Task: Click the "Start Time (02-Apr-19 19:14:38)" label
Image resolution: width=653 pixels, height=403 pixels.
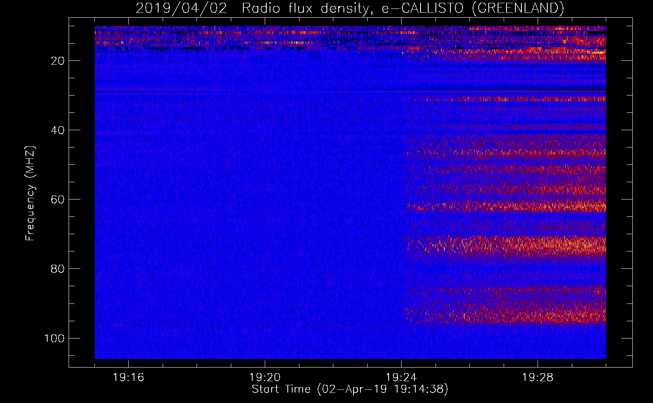Action: (350, 389)
